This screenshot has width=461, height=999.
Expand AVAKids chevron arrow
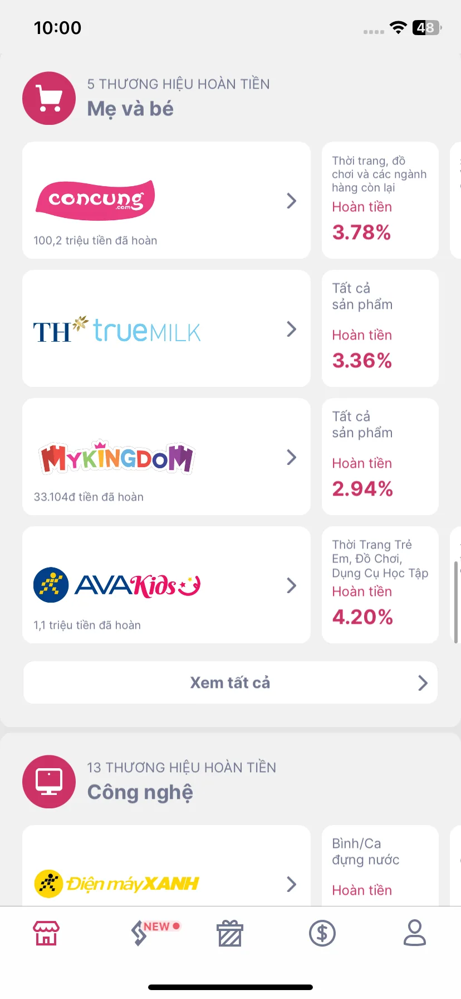tap(291, 585)
